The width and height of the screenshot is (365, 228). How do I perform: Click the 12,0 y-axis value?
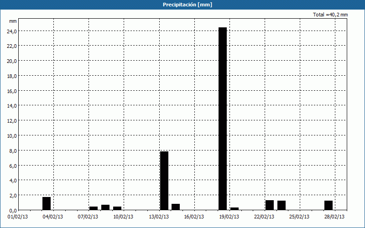(12, 121)
